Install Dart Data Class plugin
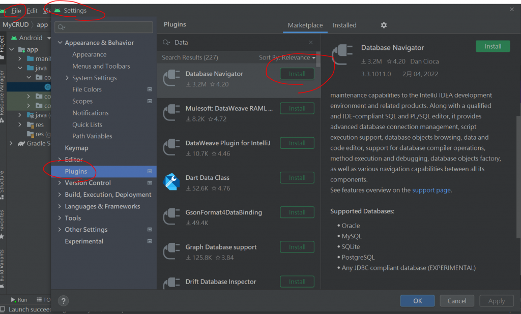Screen dimensions: 521x314 (x=297, y=178)
